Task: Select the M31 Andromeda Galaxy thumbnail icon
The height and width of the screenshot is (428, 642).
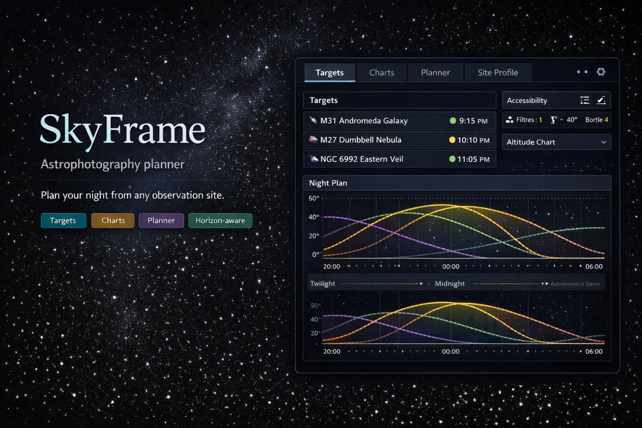Action: click(x=313, y=120)
